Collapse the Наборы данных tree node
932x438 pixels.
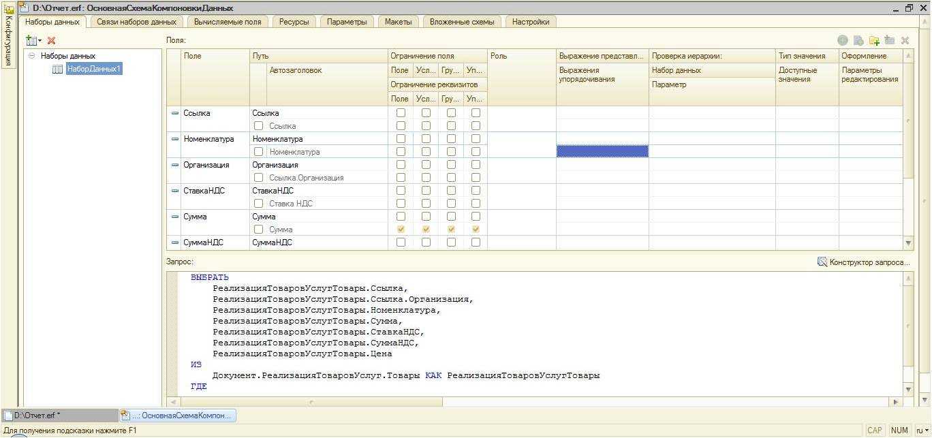[x=32, y=56]
